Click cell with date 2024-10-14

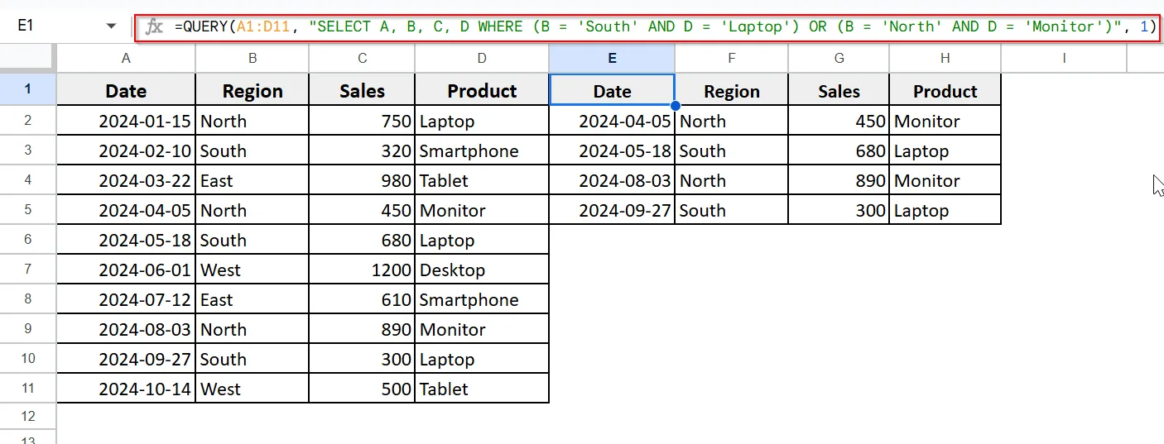(x=126, y=389)
